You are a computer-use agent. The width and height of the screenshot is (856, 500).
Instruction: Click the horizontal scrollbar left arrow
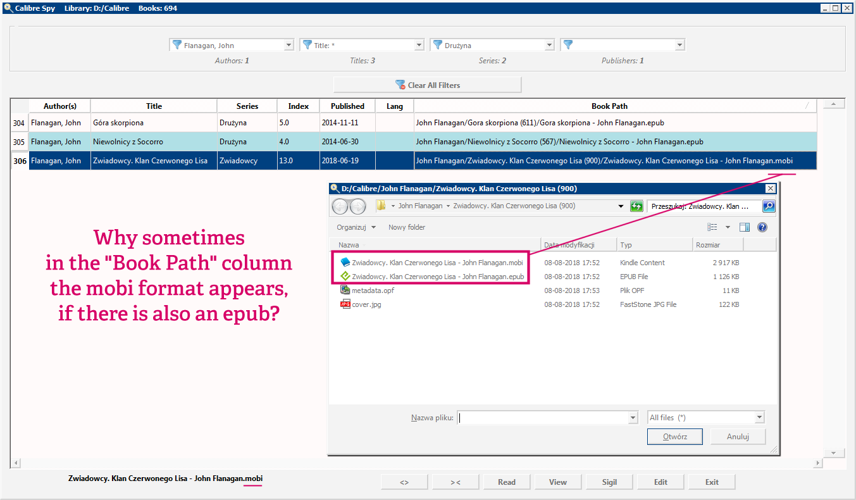click(15, 463)
